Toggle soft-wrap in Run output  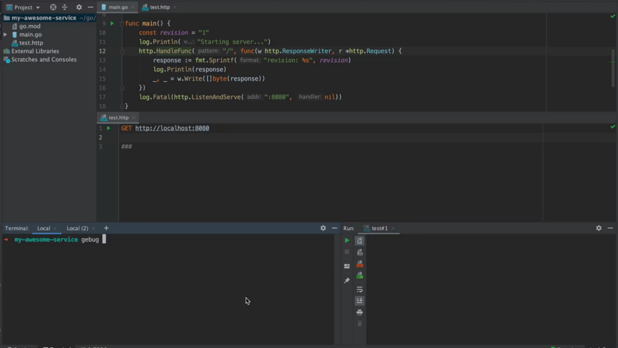(x=359, y=290)
